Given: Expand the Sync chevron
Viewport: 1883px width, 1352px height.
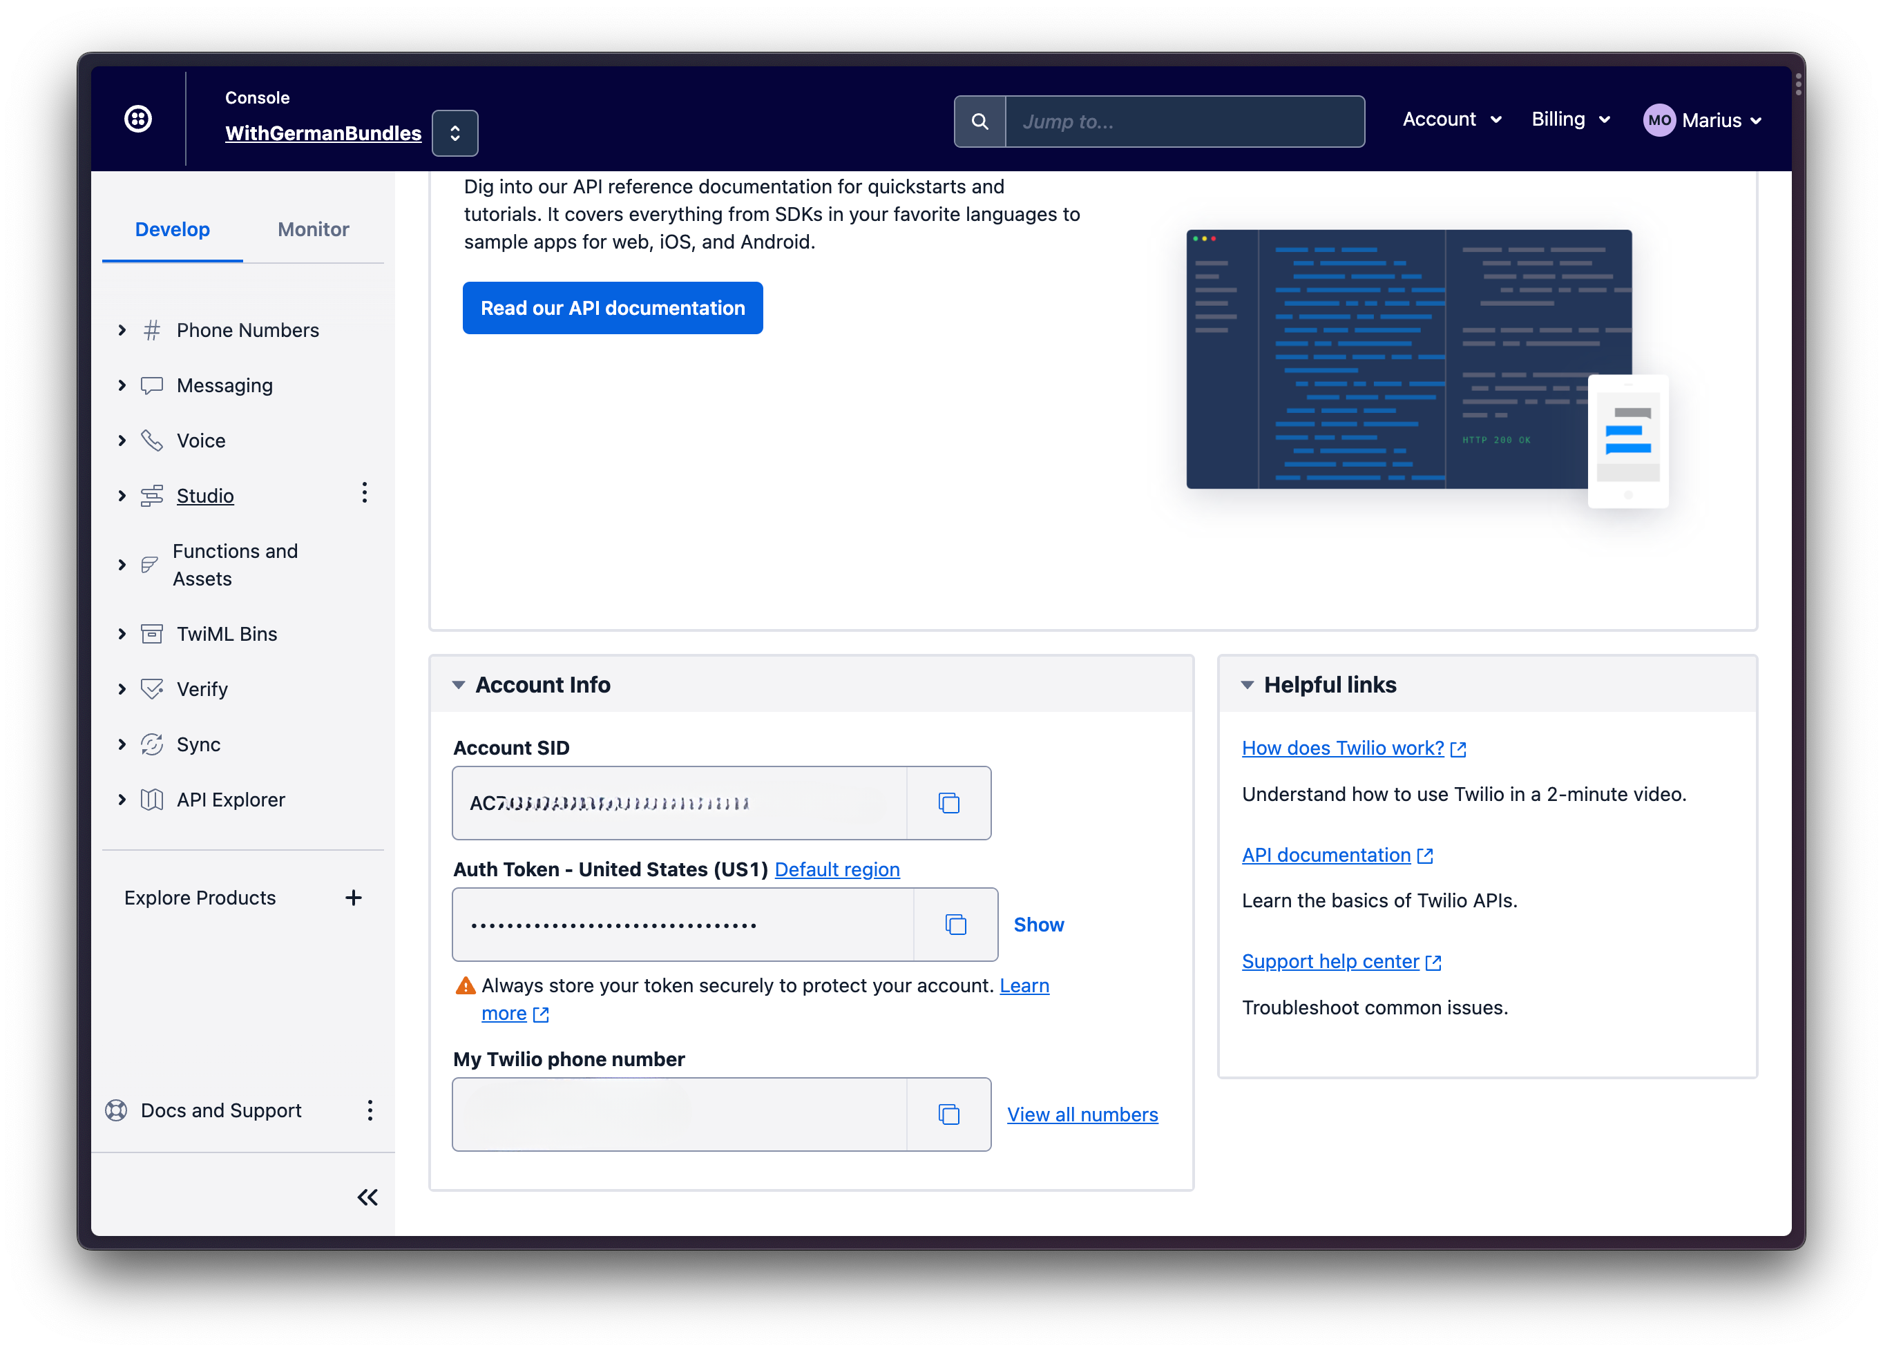Looking at the screenshot, I should 122,744.
